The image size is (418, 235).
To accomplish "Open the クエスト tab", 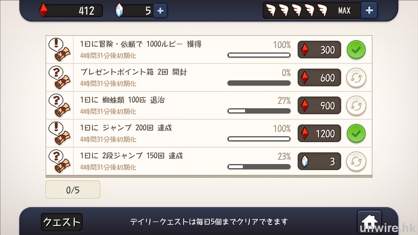I will (62, 222).
